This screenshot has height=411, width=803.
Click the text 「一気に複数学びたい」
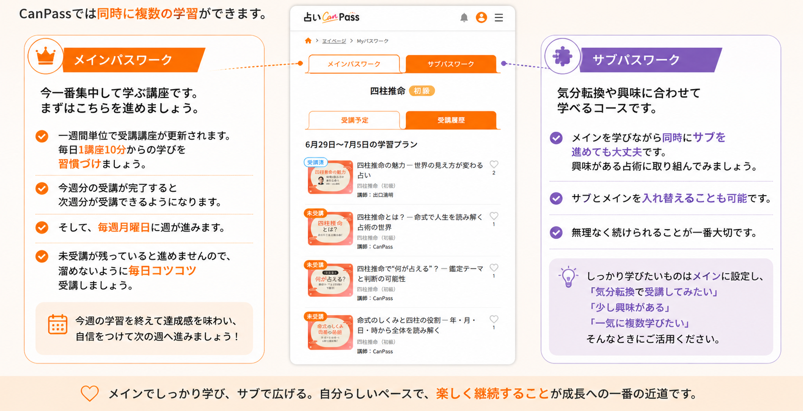click(639, 323)
